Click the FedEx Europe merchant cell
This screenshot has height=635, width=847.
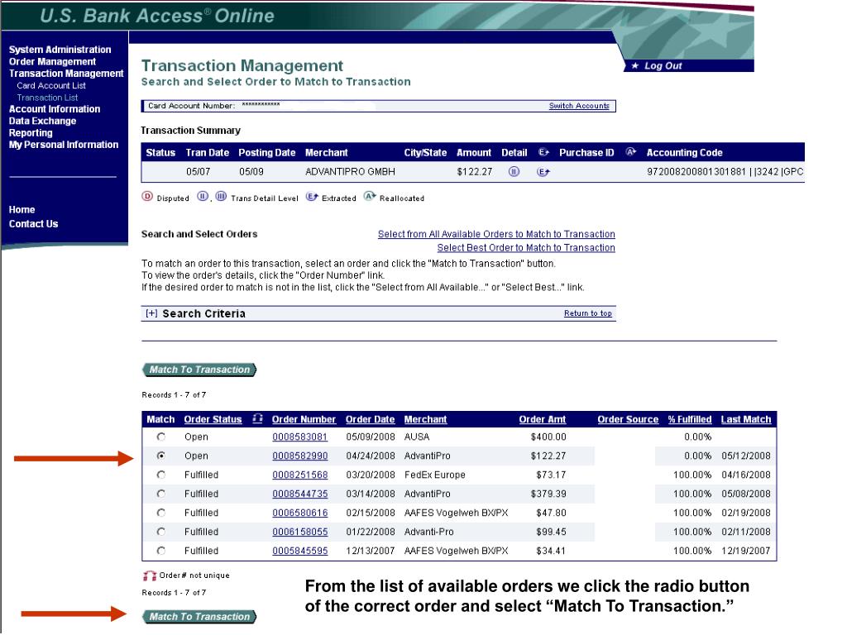coord(435,475)
